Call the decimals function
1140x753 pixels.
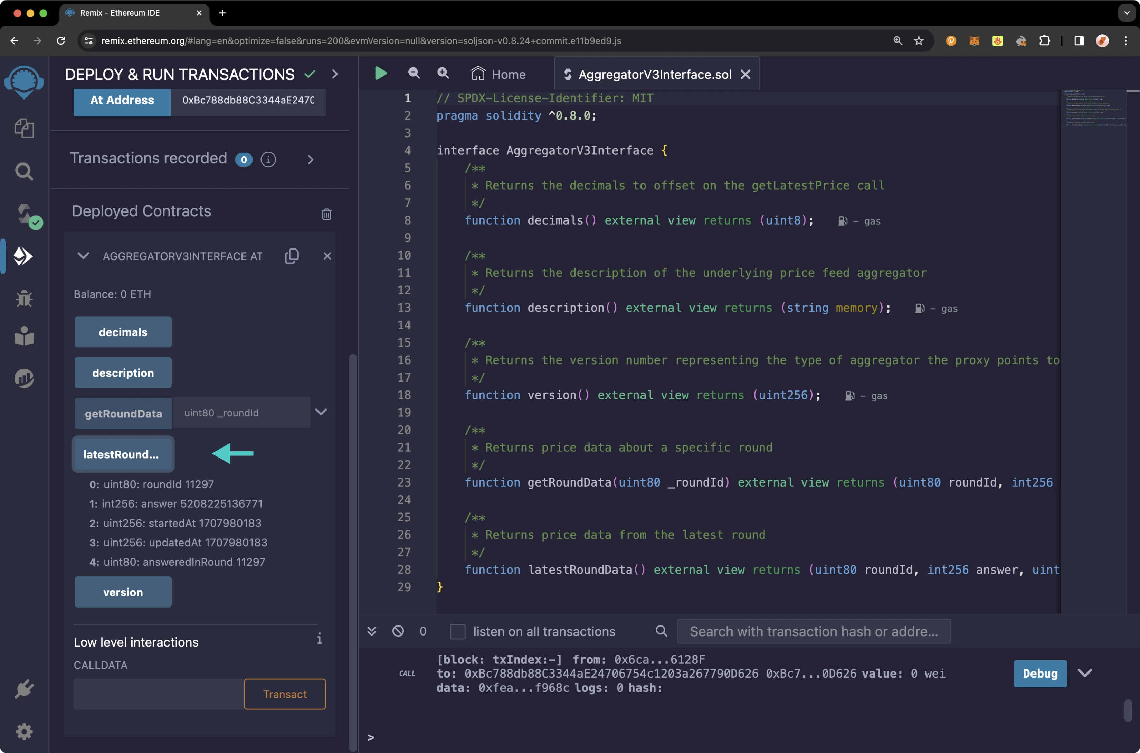pos(123,332)
